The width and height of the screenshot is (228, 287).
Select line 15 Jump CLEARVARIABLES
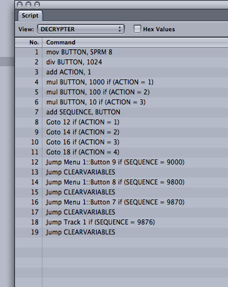pos(122,192)
